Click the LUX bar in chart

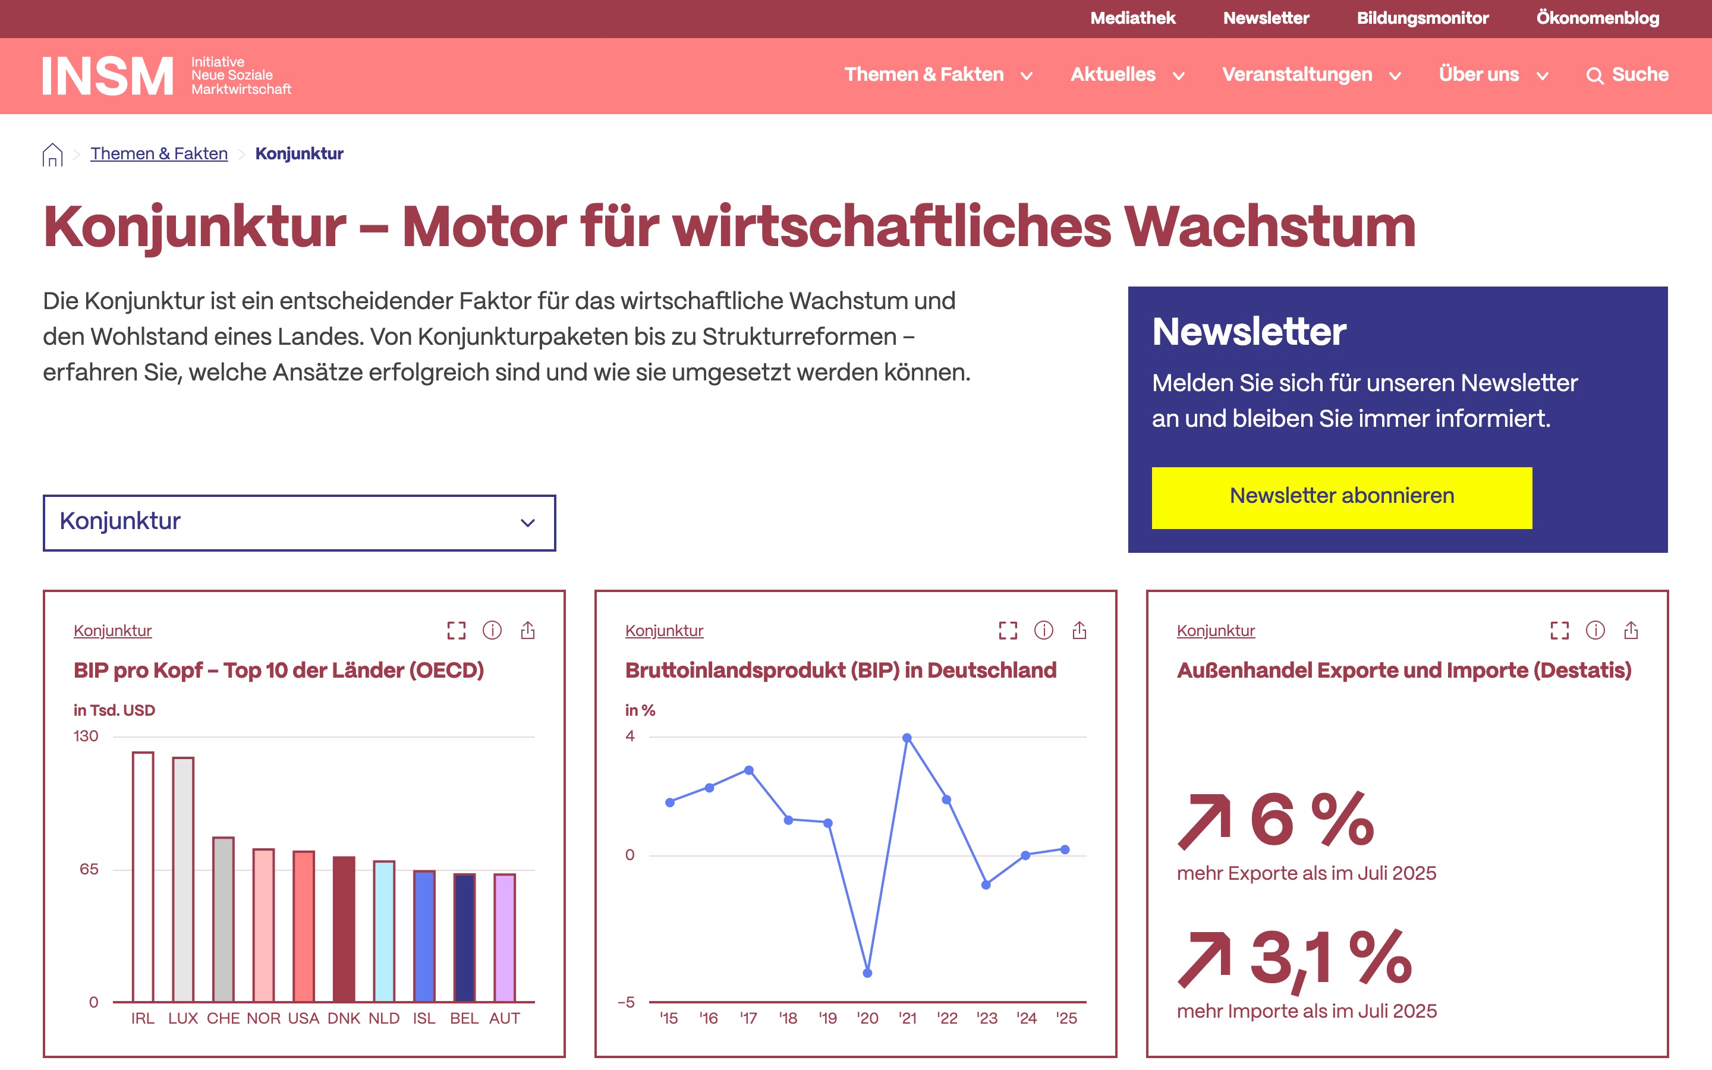click(x=183, y=879)
